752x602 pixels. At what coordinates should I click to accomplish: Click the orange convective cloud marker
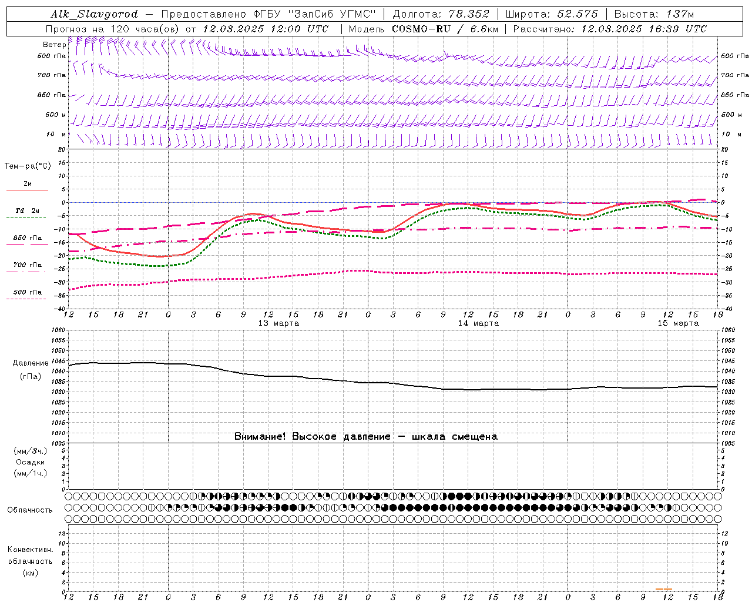[x=664, y=589]
